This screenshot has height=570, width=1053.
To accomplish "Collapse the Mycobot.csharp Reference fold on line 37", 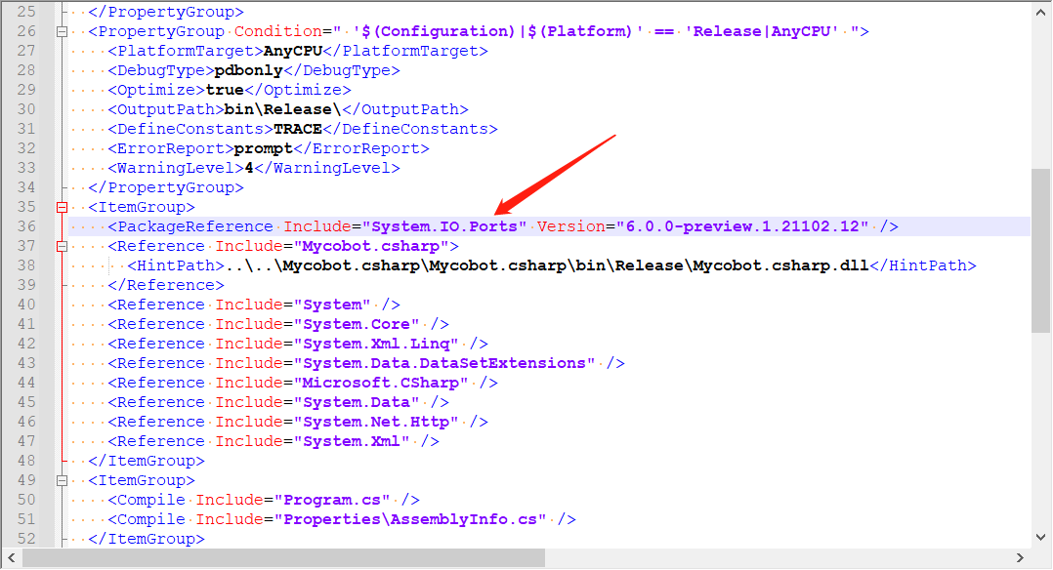I will (x=62, y=246).
